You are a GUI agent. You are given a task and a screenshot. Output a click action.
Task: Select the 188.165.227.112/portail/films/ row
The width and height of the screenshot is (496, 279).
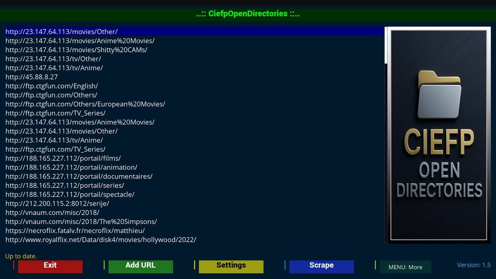pyautogui.click(x=194, y=158)
